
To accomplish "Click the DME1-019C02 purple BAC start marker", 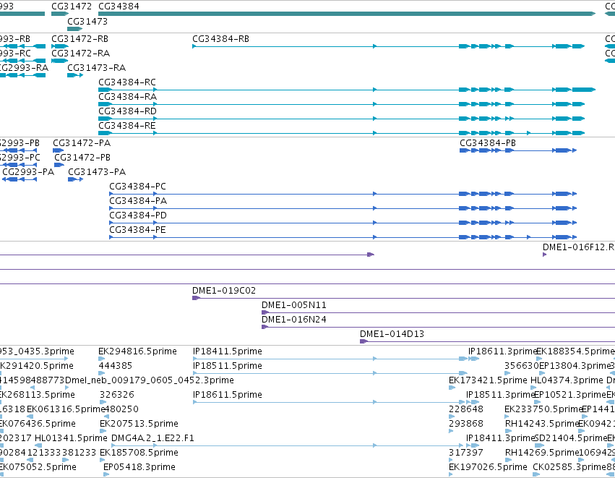I will click(196, 298).
